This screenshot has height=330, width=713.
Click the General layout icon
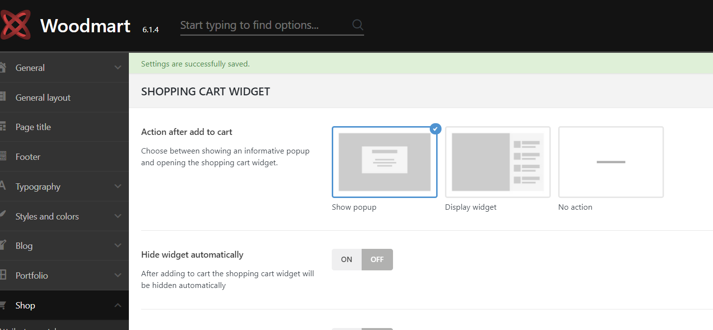tap(3, 97)
